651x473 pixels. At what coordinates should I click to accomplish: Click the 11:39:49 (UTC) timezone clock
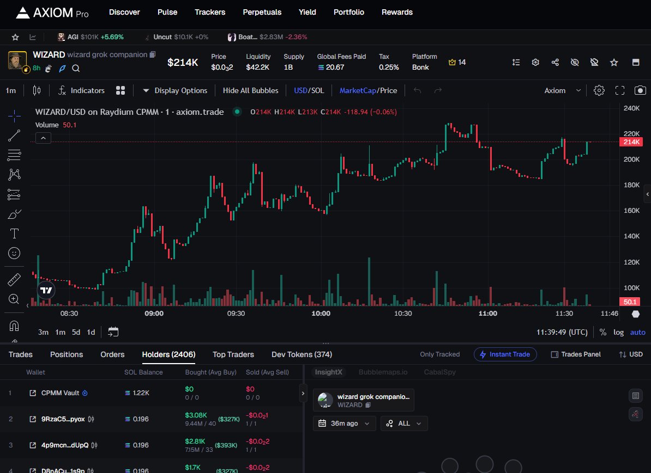(562, 332)
